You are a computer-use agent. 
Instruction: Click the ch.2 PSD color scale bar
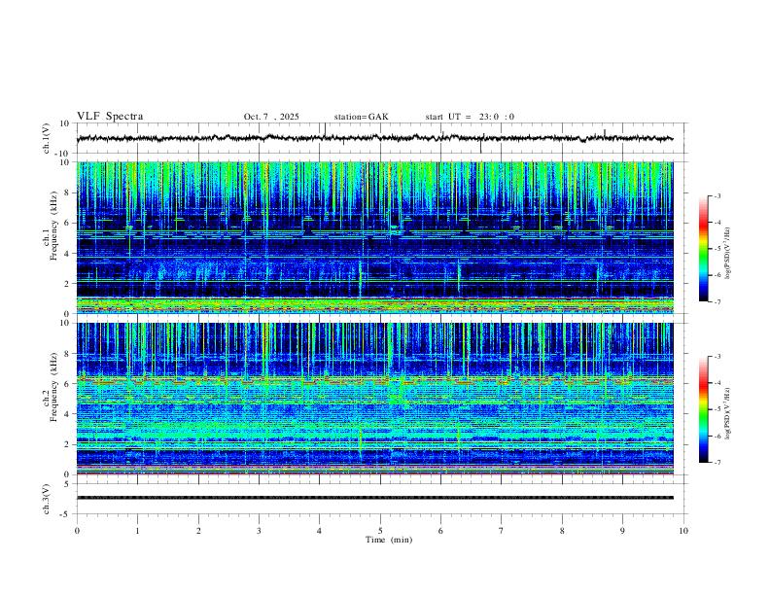[703, 409]
